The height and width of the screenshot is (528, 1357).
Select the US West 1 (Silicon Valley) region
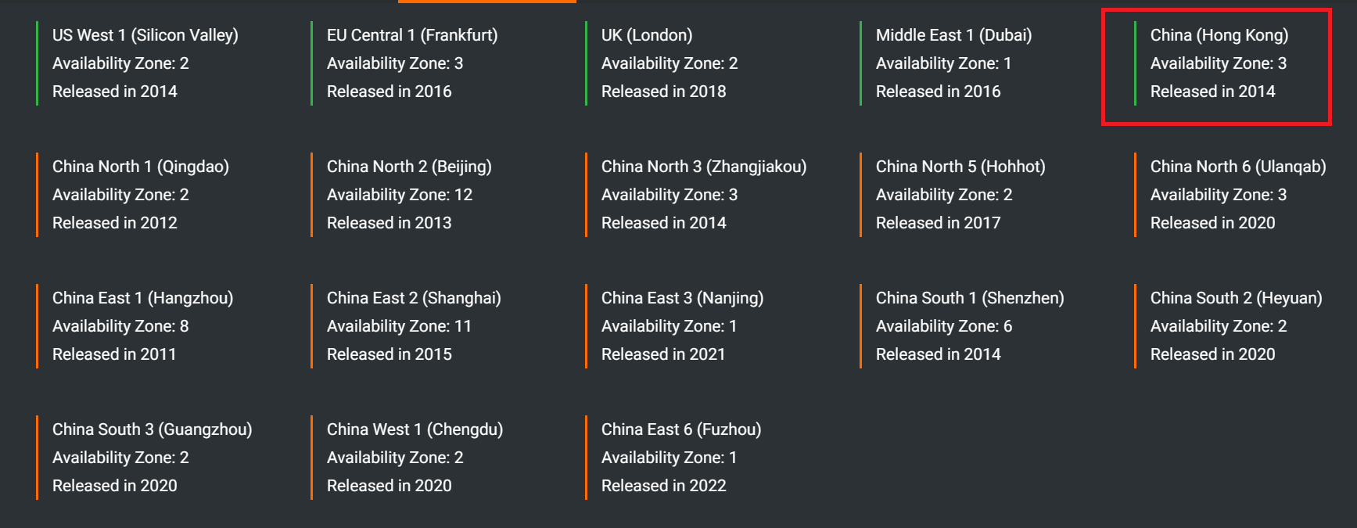[x=145, y=35]
